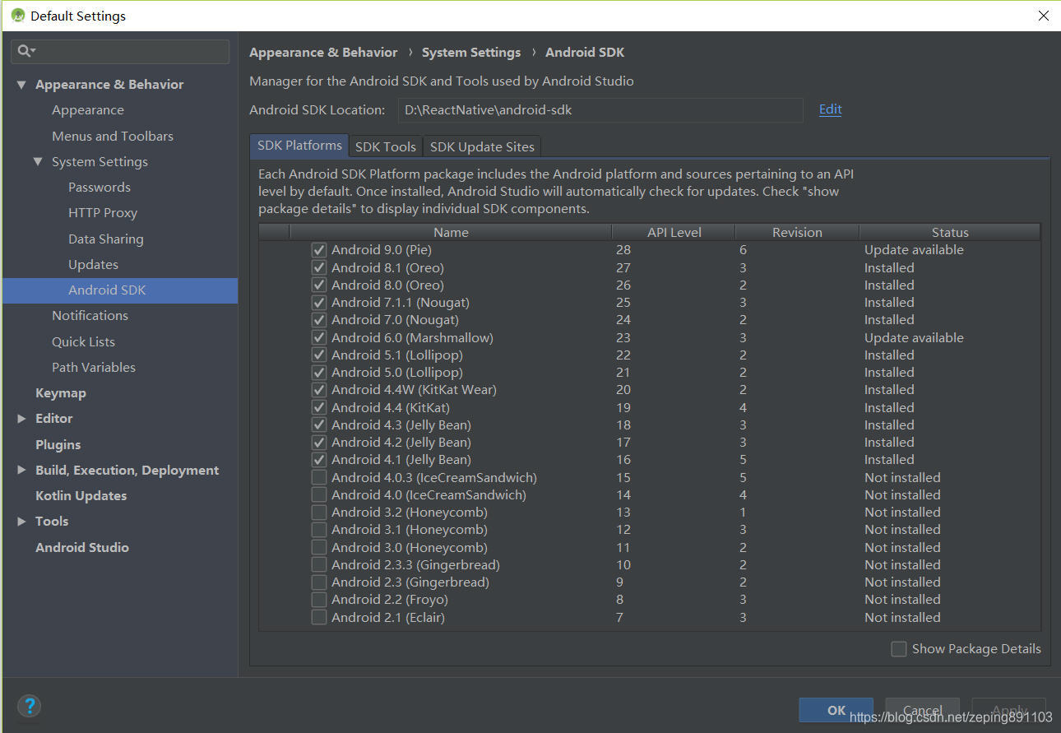Screen dimensions: 1061x733
Task: Expand Build, Execution, Deployment arrow
Action: click(x=21, y=471)
